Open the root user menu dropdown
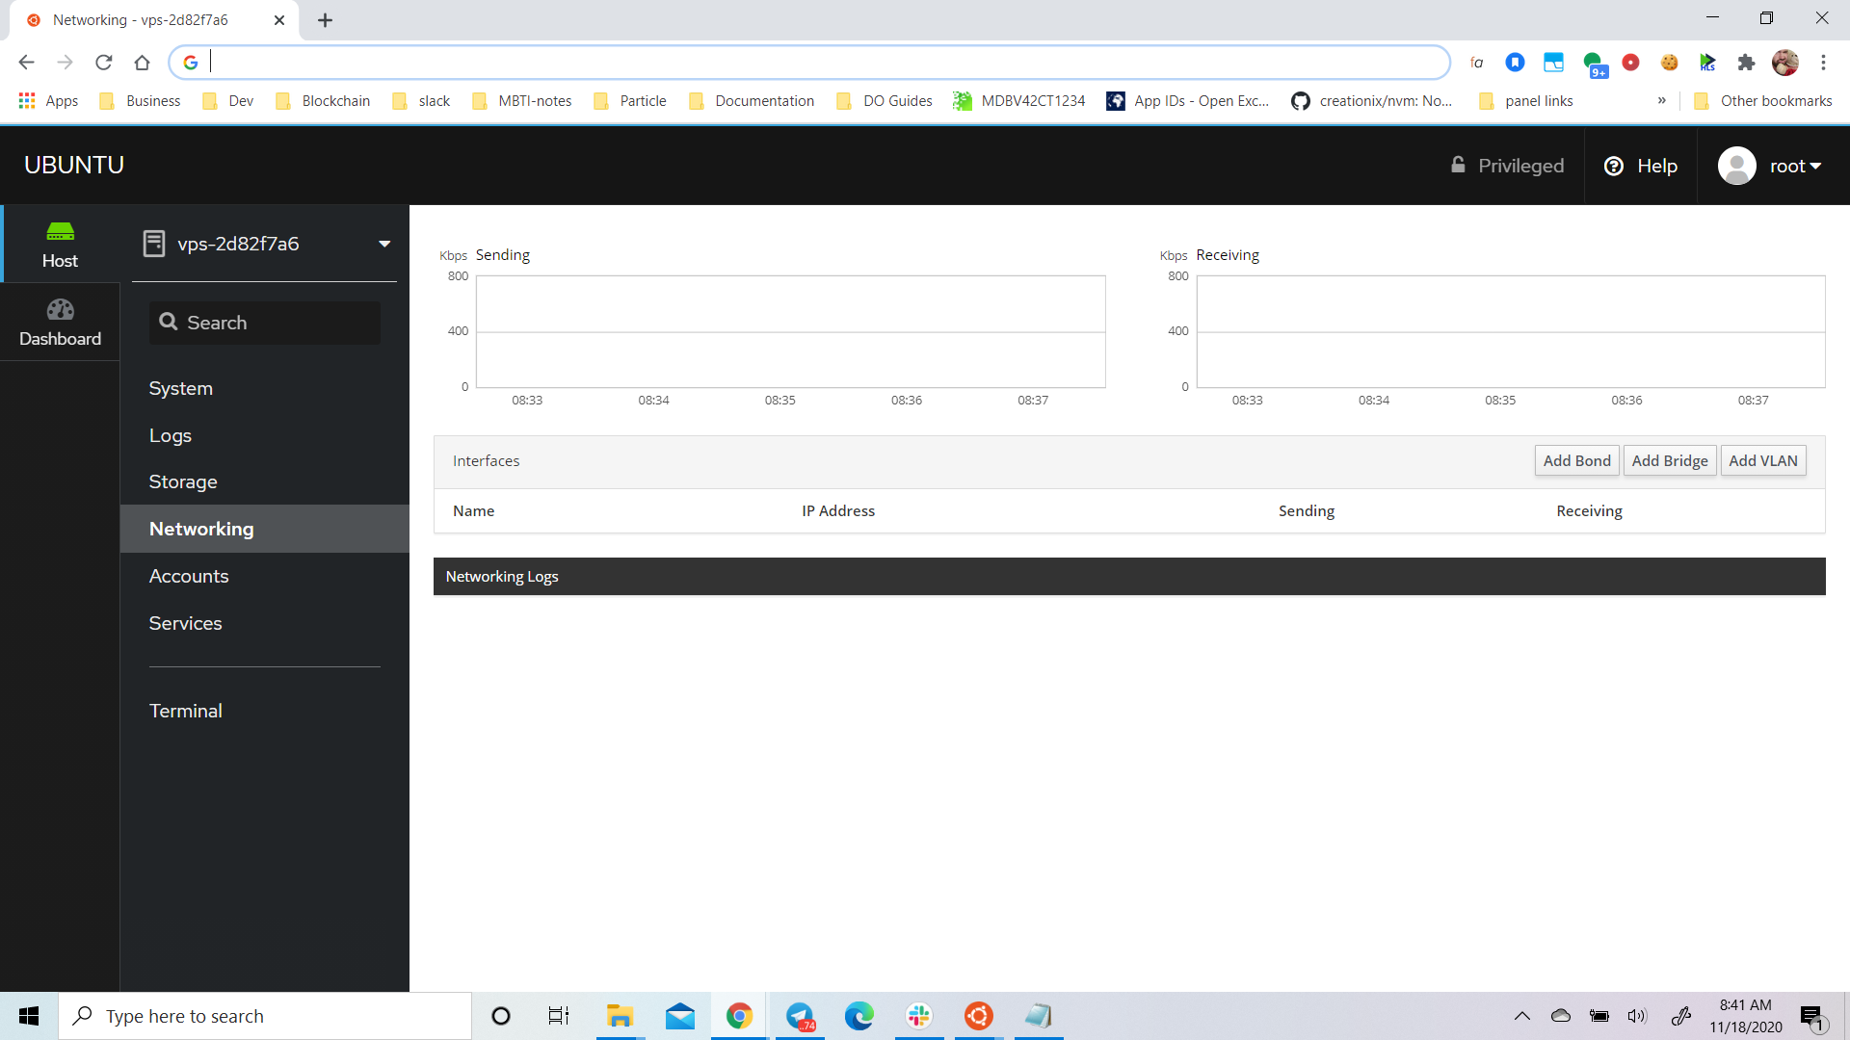Viewport: 1850px width, 1040px height. pos(1796,166)
